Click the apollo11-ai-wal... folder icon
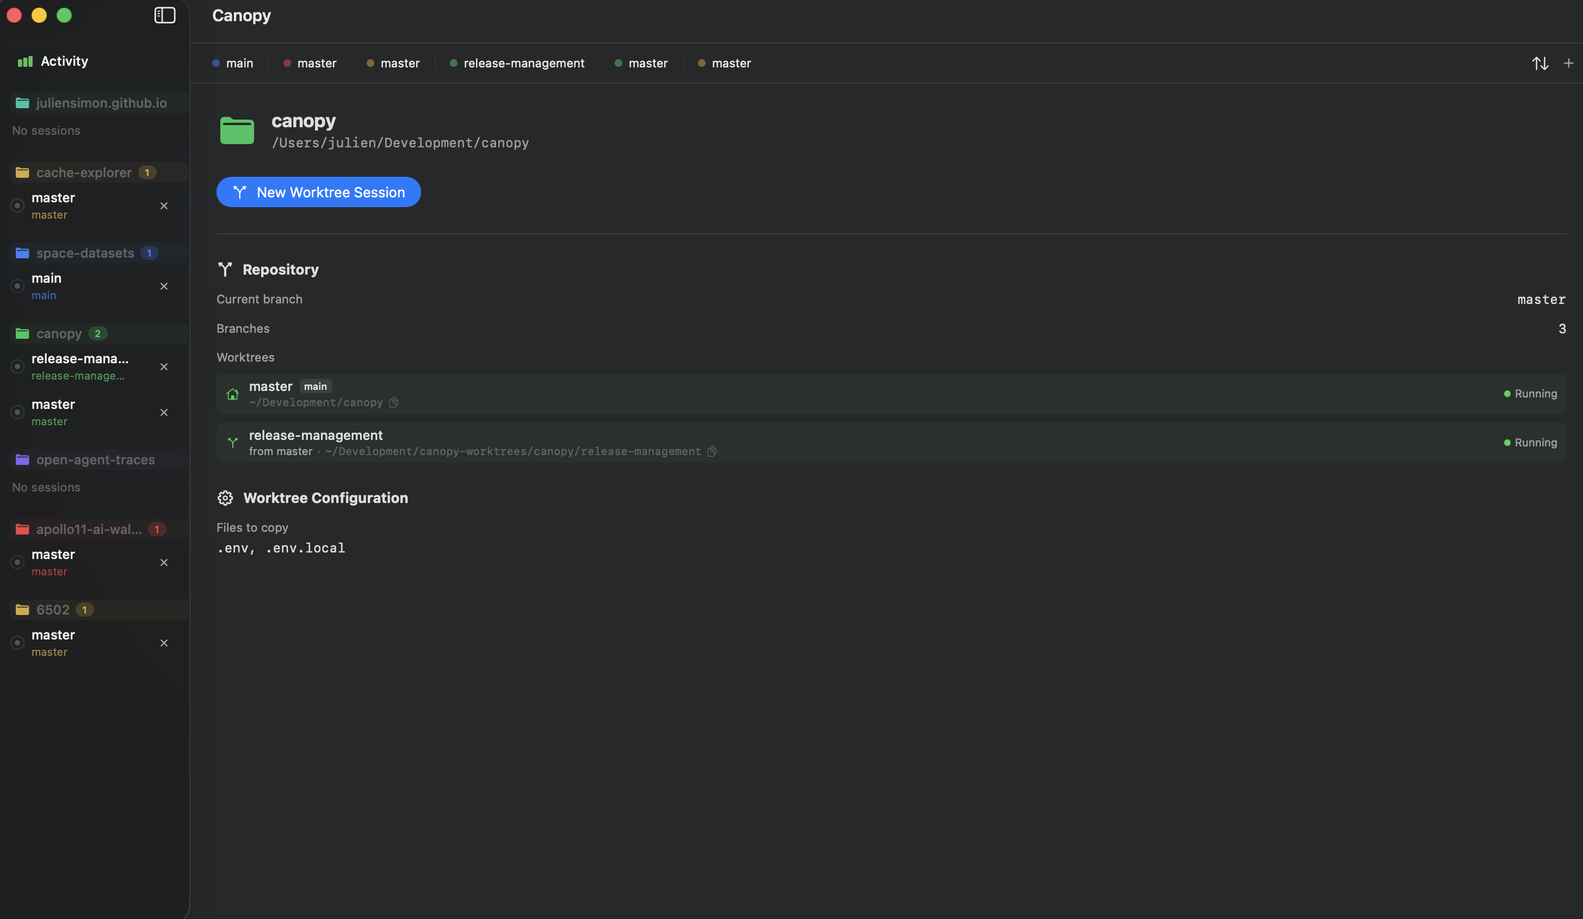1583x919 pixels. (x=22, y=529)
